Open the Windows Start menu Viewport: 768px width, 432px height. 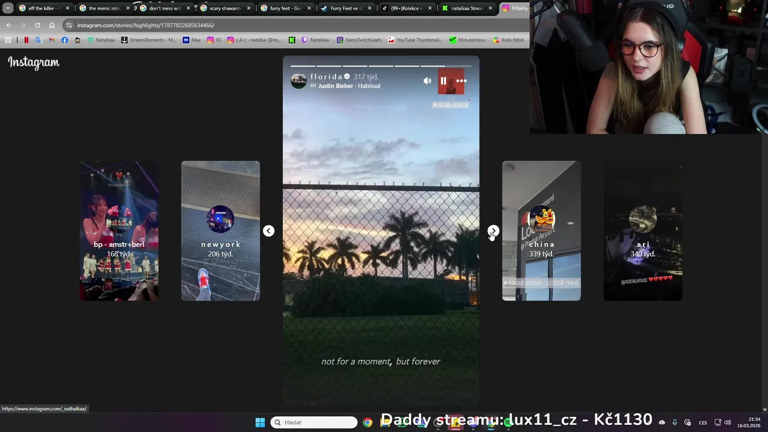click(260, 422)
